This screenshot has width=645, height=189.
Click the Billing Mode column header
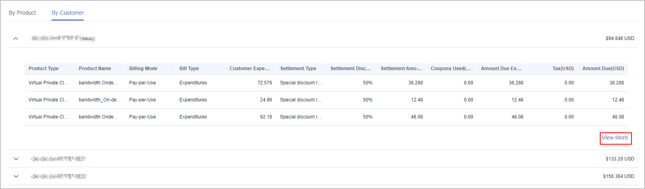coord(143,69)
